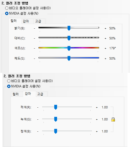Open the 고급 tab in lower panel
The width and height of the screenshot is (130, 147).
(40, 94)
